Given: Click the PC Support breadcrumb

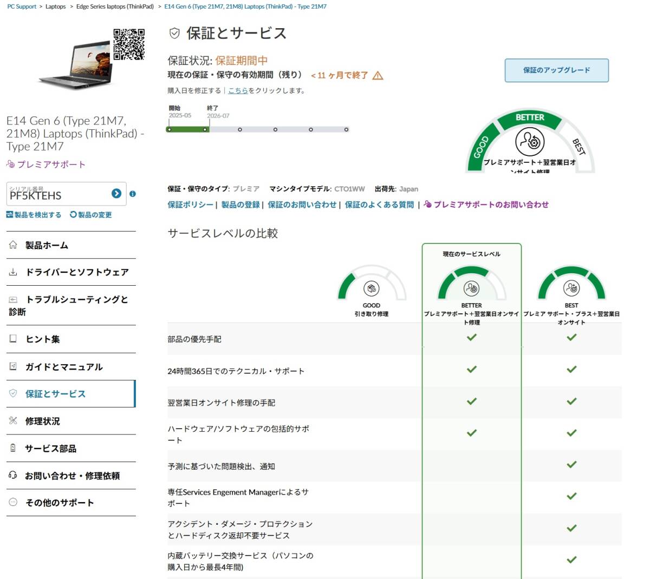Looking at the screenshot, I should [x=22, y=6].
